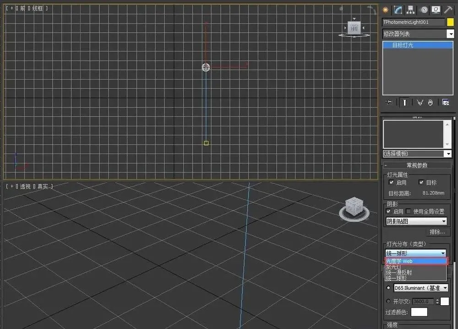Click the 前 view label in top viewport
Screen dimensions: 458x329
tap(23, 8)
